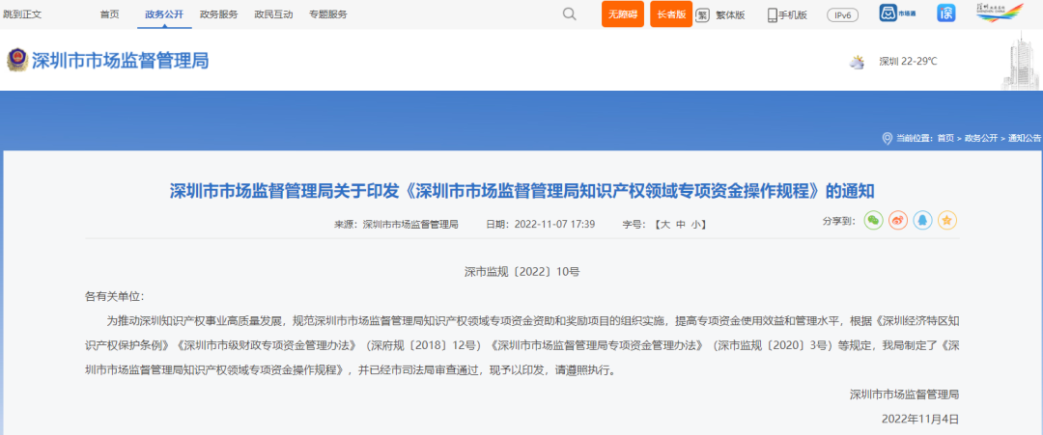Click the weather cloud icon
The width and height of the screenshot is (1043, 435).
pyautogui.click(x=857, y=63)
